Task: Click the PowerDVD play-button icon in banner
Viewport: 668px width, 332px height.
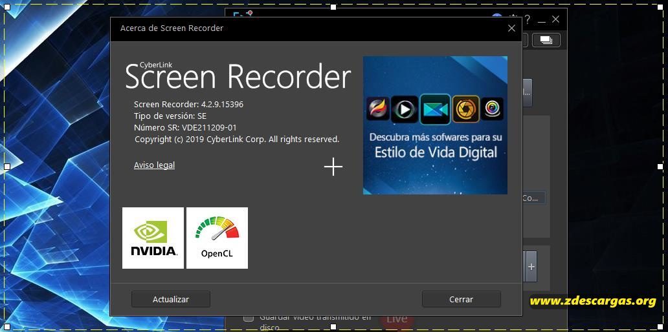Action: pos(405,109)
